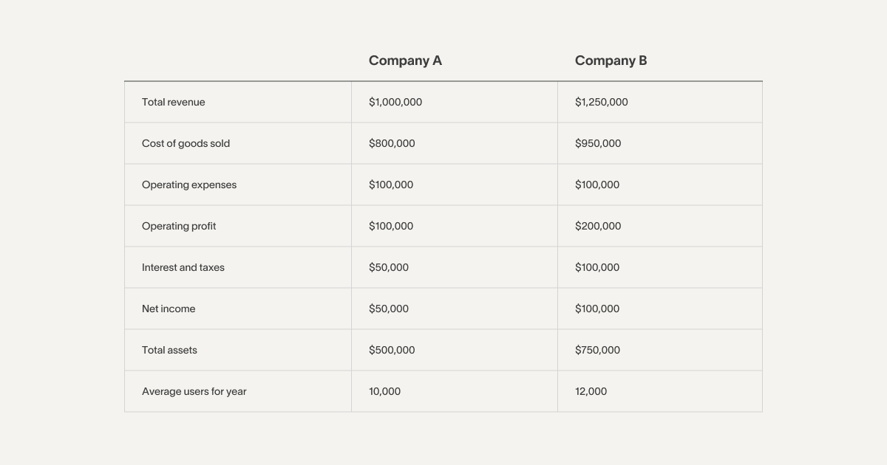The width and height of the screenshot is (887, 465).
Task: Select Company B cost of goods $950,000
Action: [x=598, y=143]
